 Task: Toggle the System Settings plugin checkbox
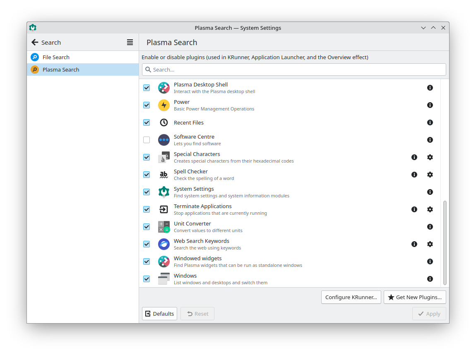pyautogui.click(x=147, y=192)
